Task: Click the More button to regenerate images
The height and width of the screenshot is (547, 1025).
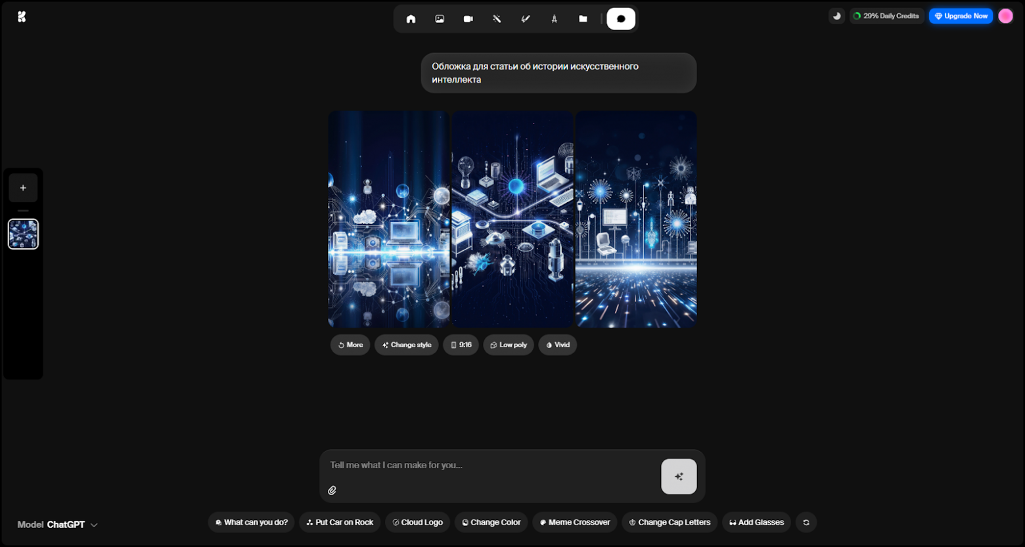Action: pos(350,345)
